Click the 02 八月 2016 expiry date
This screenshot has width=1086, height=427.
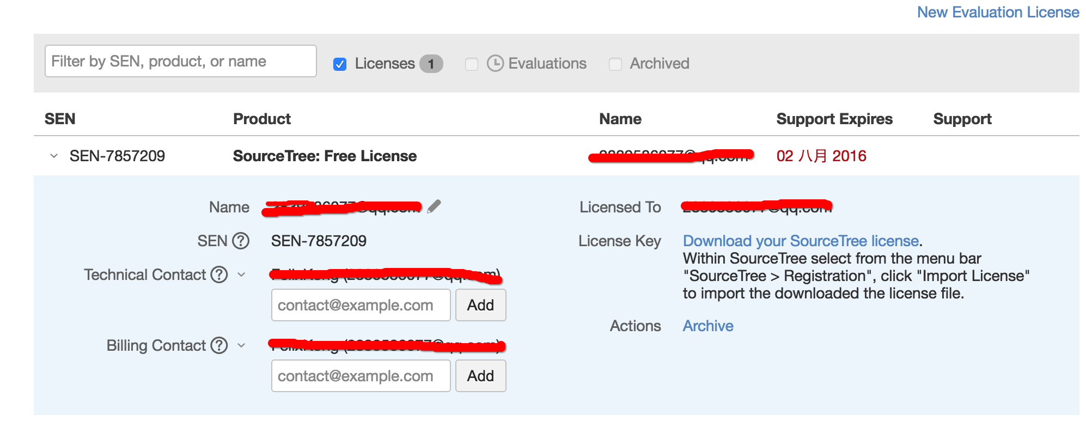[x=821, y=156]
